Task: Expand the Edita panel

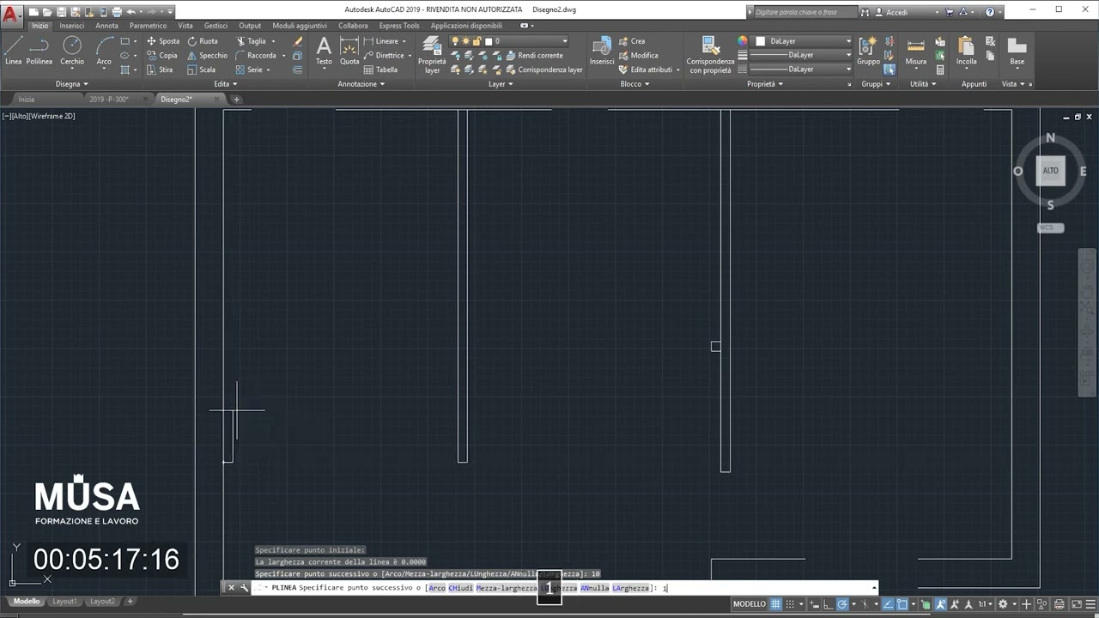Action: tap(227, 84)
